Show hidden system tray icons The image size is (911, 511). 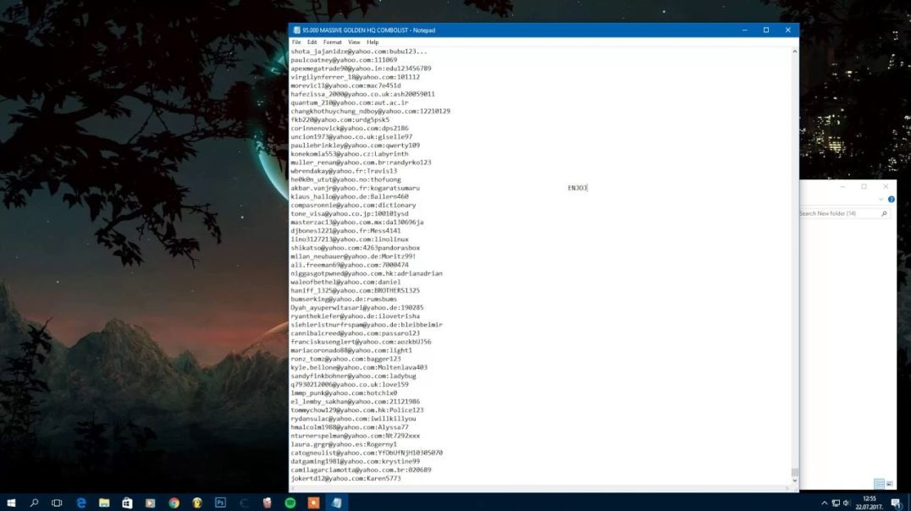pos(824,503)
